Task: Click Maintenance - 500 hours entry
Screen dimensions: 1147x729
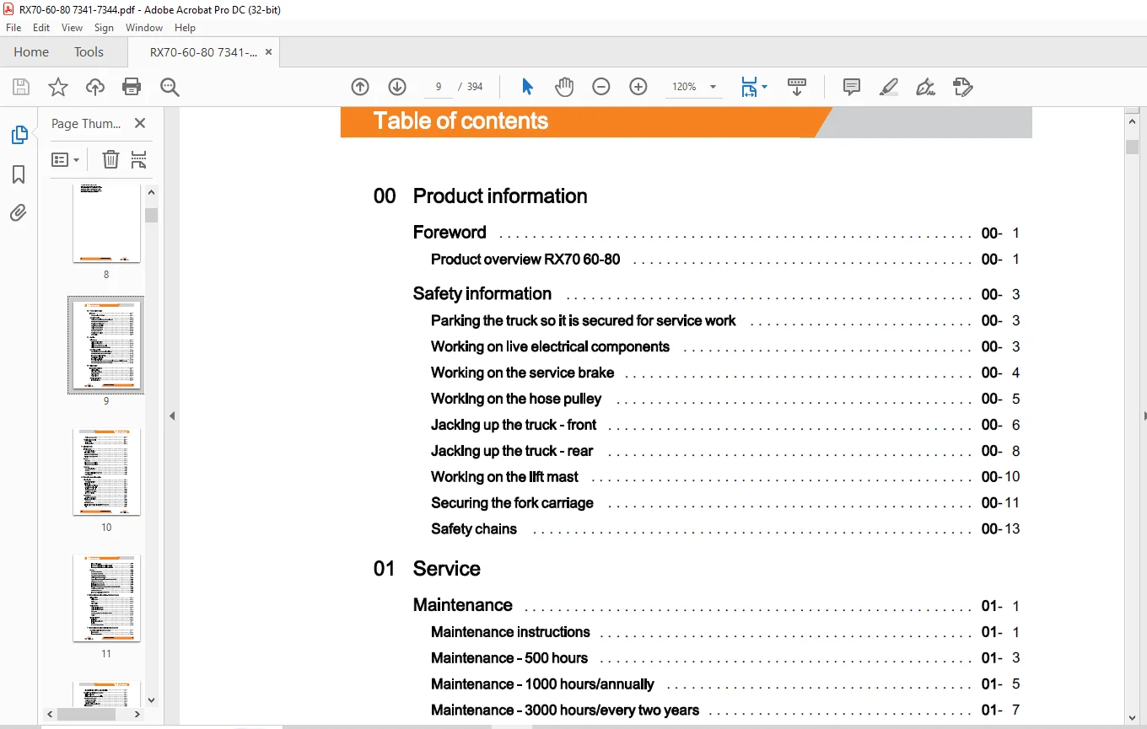Action: pos(509,658)
